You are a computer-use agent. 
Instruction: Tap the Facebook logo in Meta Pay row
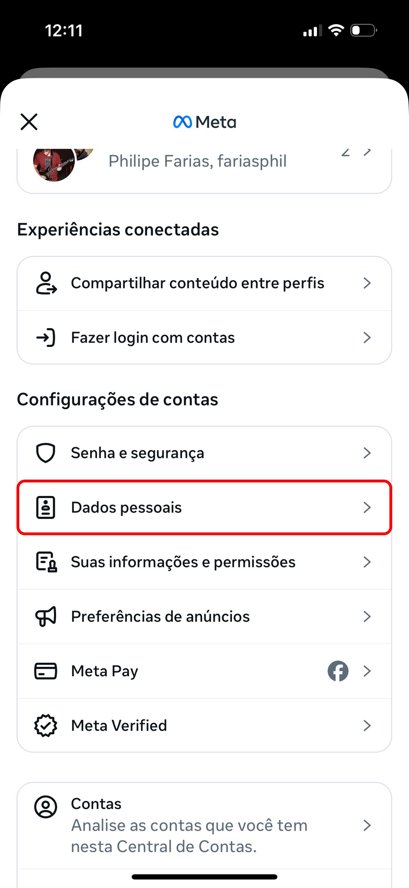[x=338, y=671]
